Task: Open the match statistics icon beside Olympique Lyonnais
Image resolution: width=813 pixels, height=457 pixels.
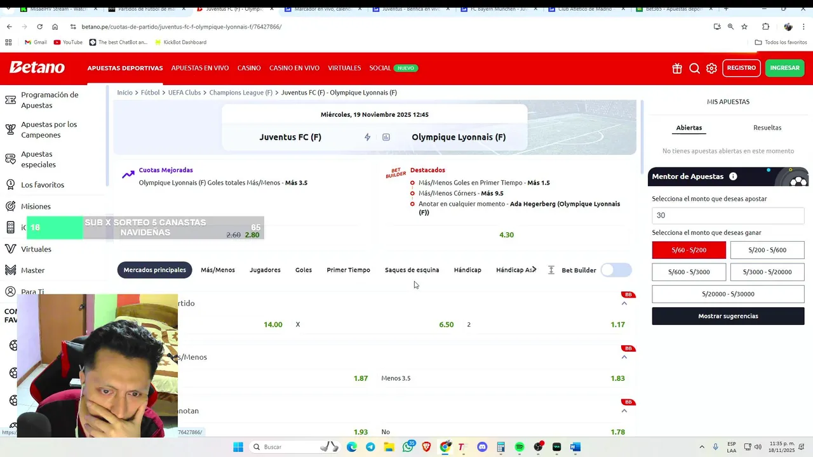Action: coord(386,137)
